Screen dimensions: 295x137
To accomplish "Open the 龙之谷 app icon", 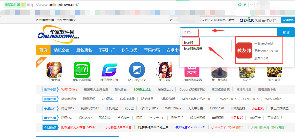I will (247, 72).
